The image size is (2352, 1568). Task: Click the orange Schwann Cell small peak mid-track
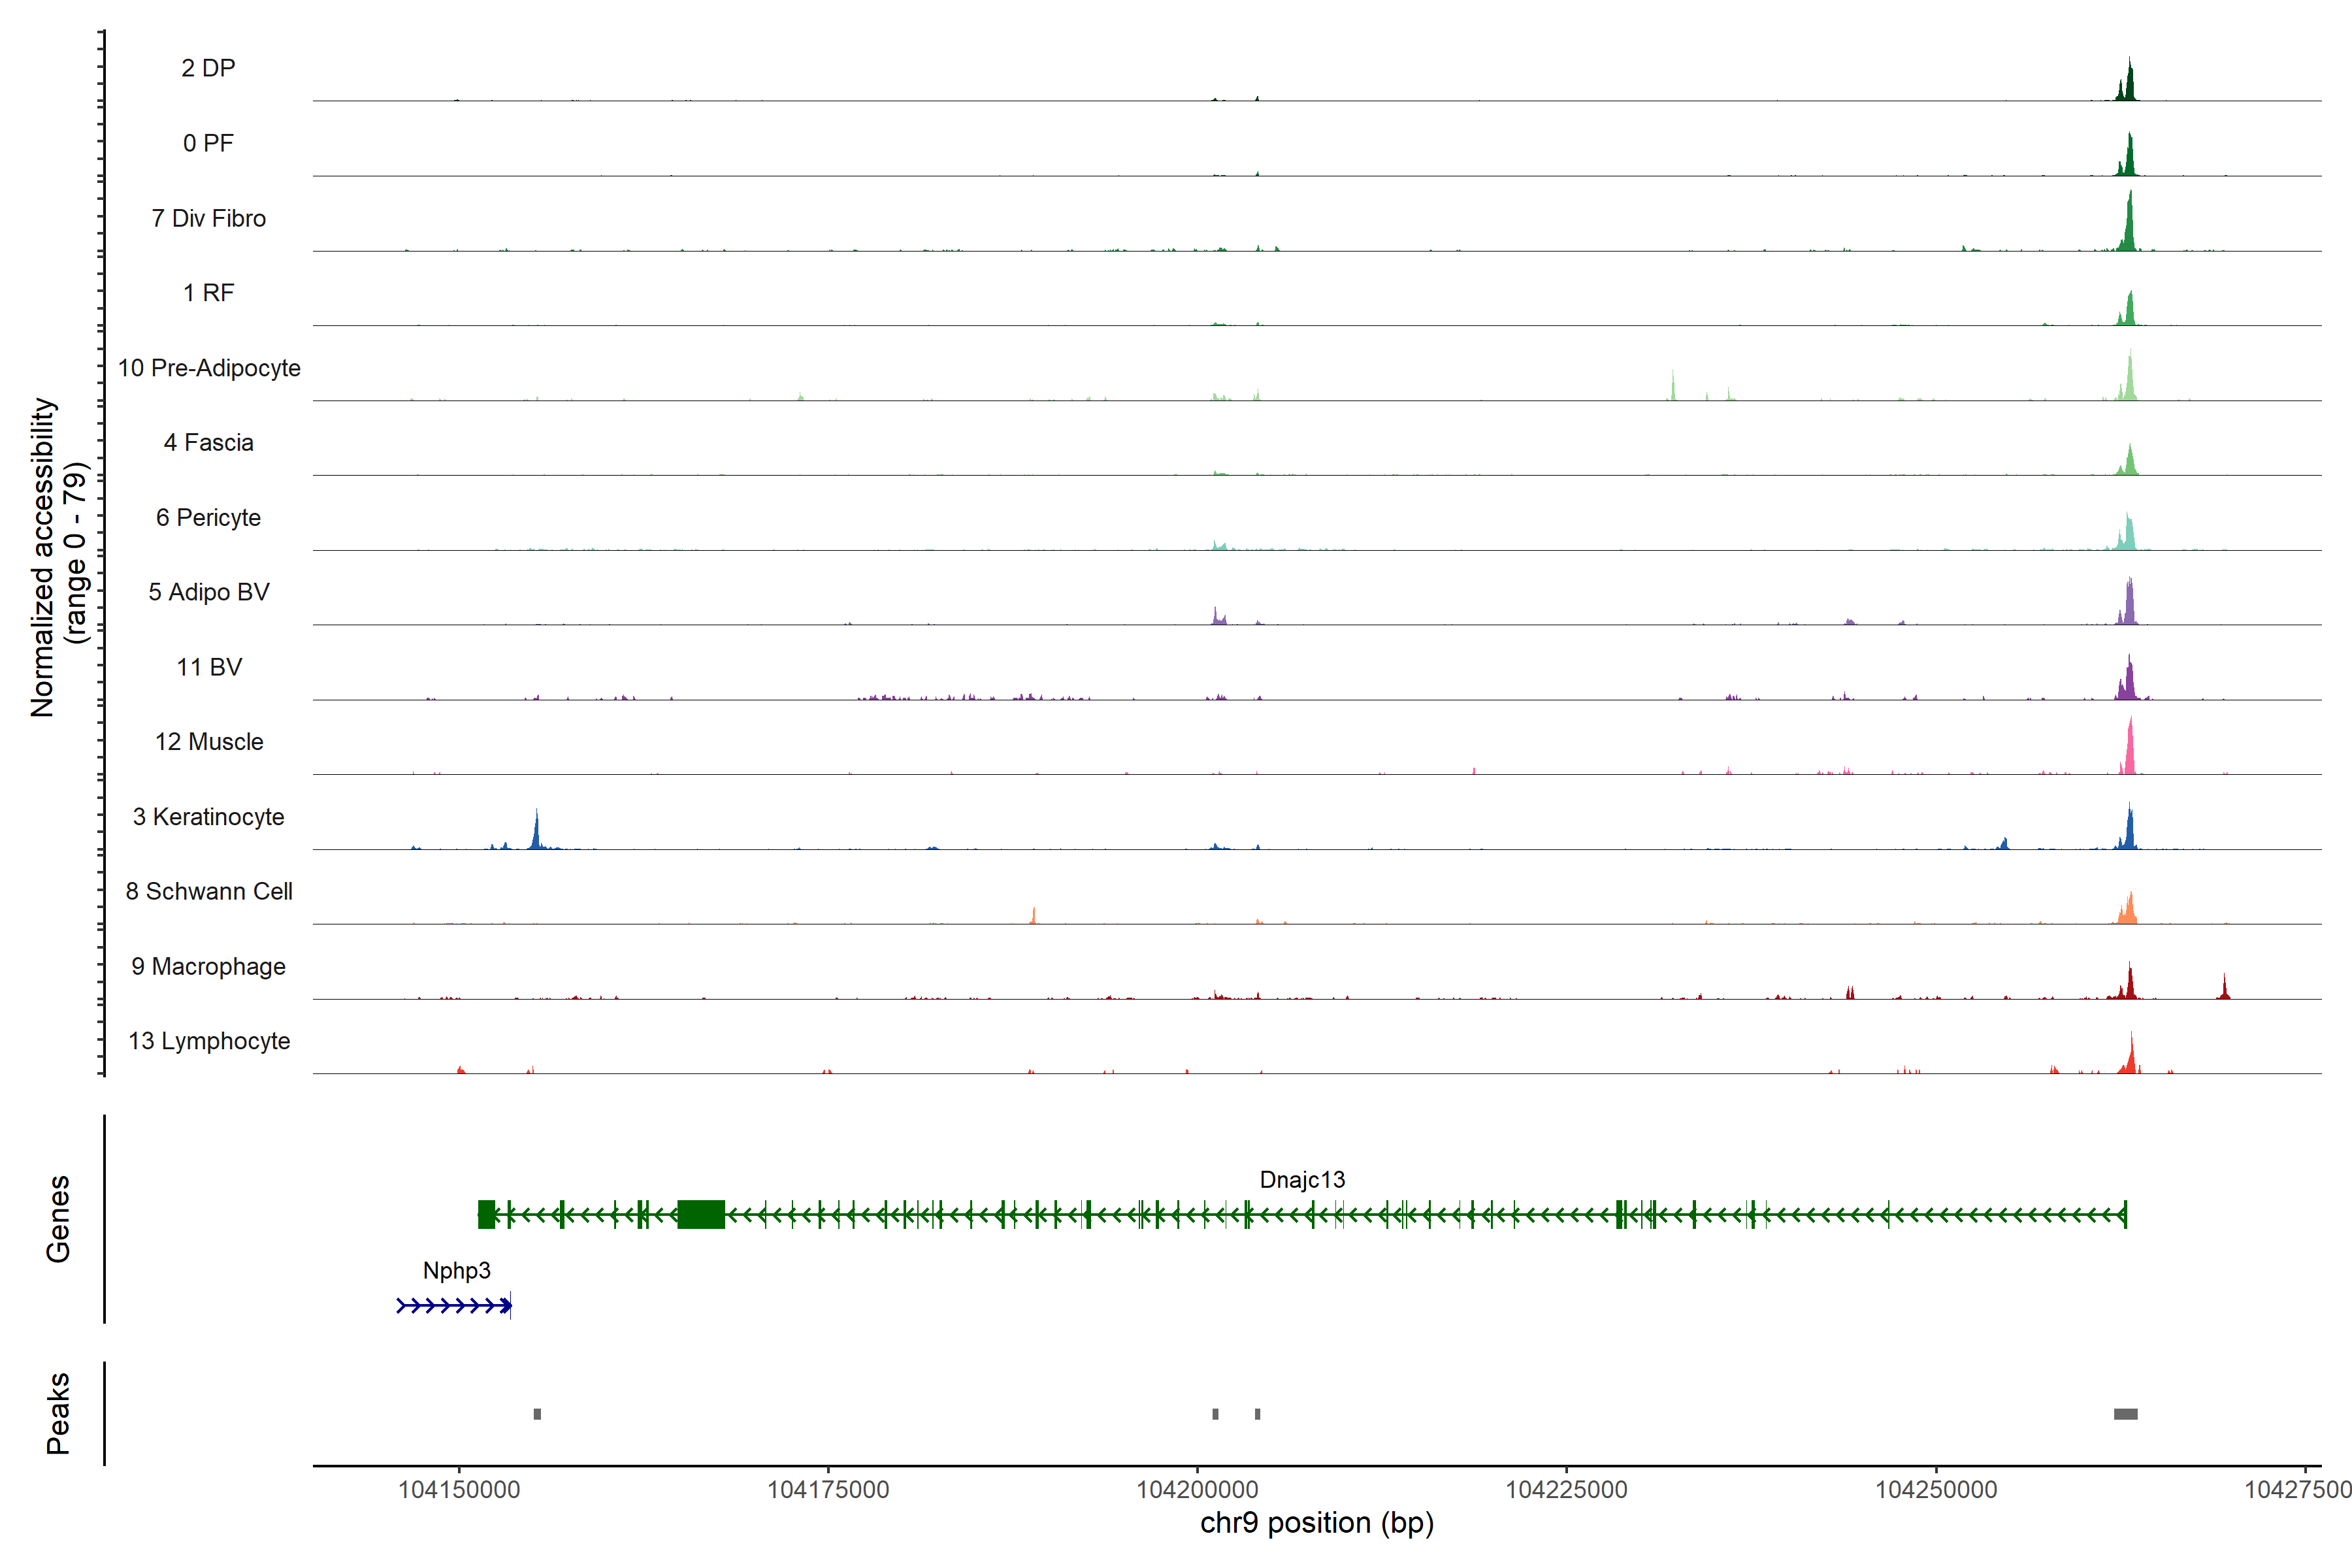[1033, 916]
